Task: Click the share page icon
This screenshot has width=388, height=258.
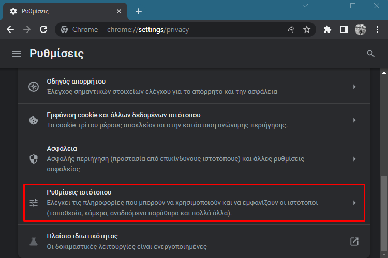Action: [290, 29]
